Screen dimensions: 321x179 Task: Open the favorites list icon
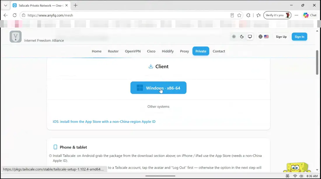tap(259, 15)
